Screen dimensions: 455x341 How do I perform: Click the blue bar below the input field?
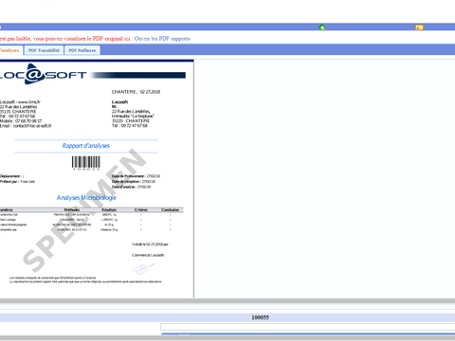tap(308, 333)
